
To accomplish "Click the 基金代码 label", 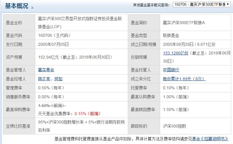I will click(14, 35).
